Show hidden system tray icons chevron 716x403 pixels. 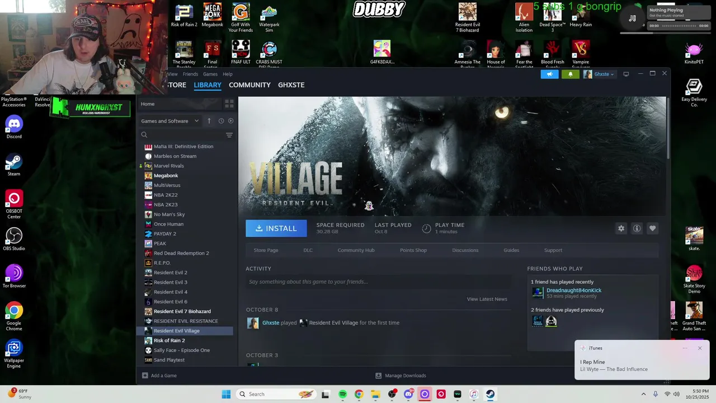click(643, 394)
